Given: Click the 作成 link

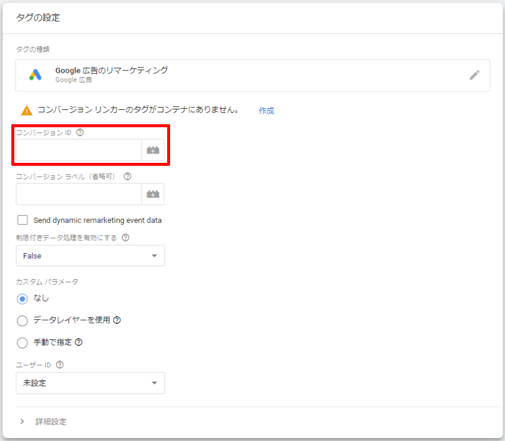Looking at the screenshot, I should pyautogui.click(x=266, y=111).
